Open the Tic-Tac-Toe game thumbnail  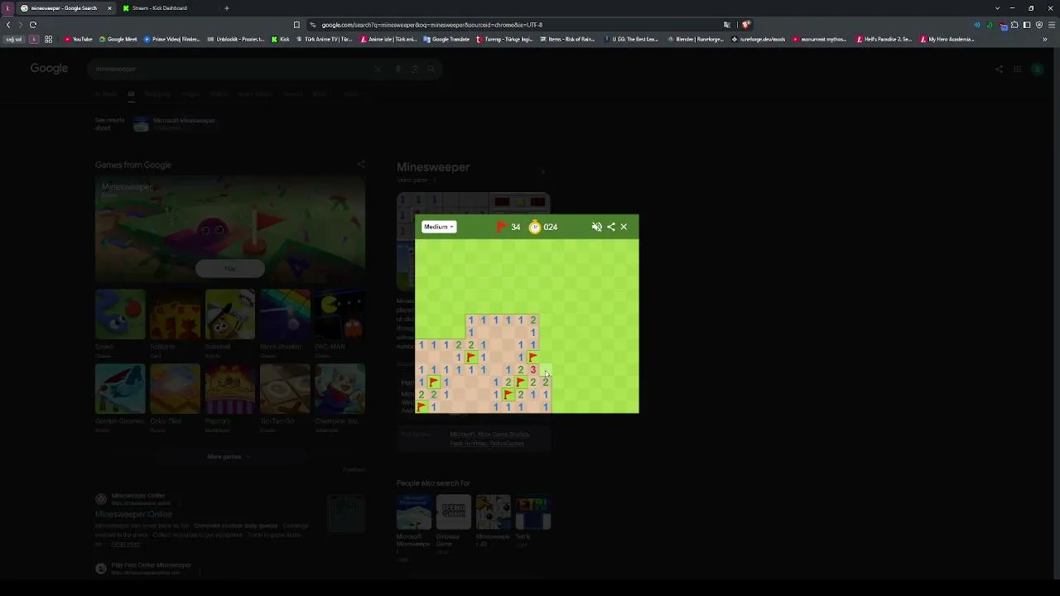tap(285, 389)
